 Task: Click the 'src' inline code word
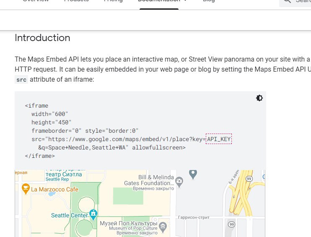point(21,80)
